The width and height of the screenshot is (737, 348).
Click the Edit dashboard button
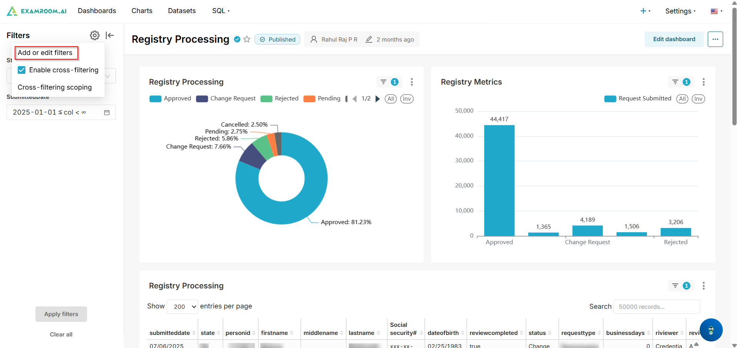click(674, 39)
